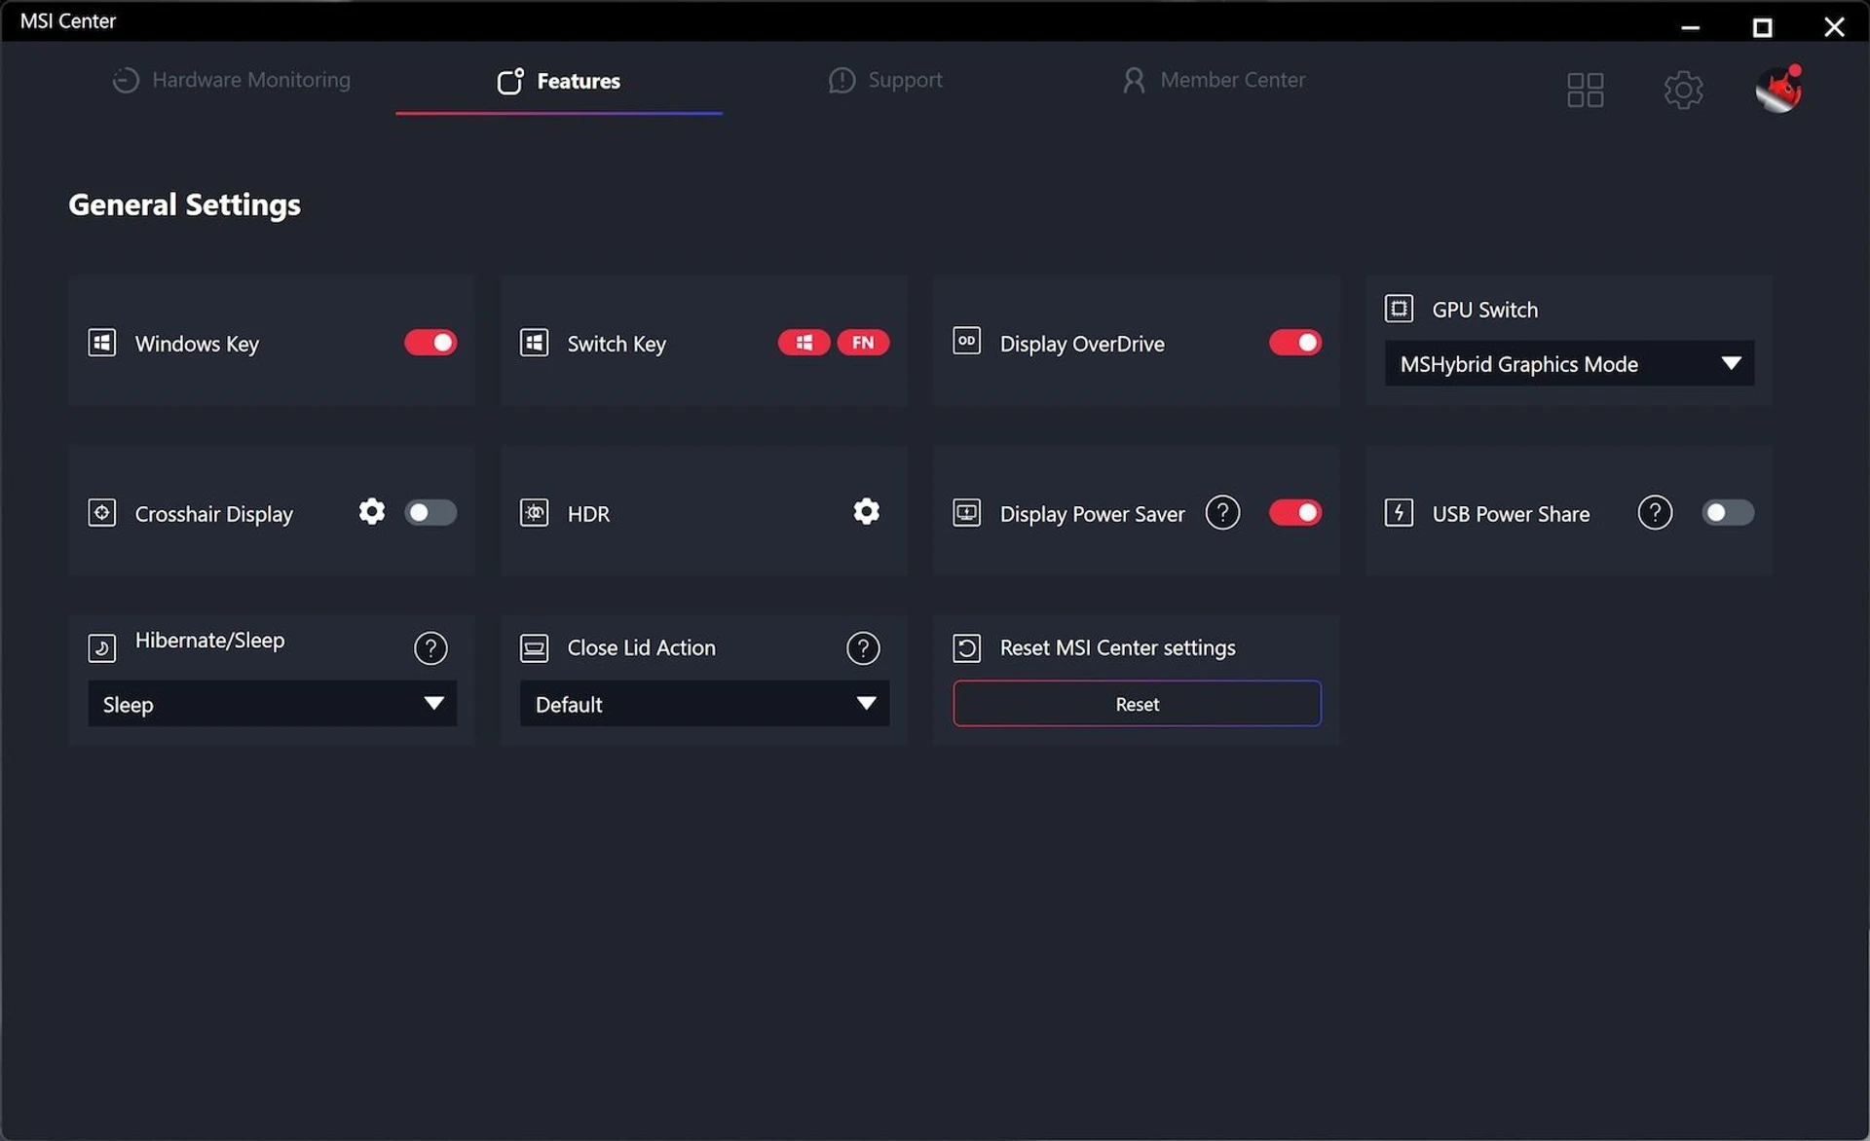
Task: Expand the Close Lid Action Default dropdown
Action: [704, 703]
